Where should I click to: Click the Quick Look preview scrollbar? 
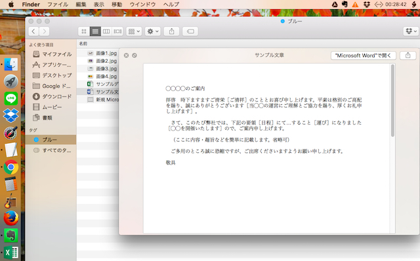[392, 100]
